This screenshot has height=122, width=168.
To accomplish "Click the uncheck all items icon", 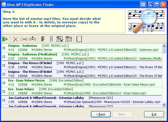I will pos(51,39).
